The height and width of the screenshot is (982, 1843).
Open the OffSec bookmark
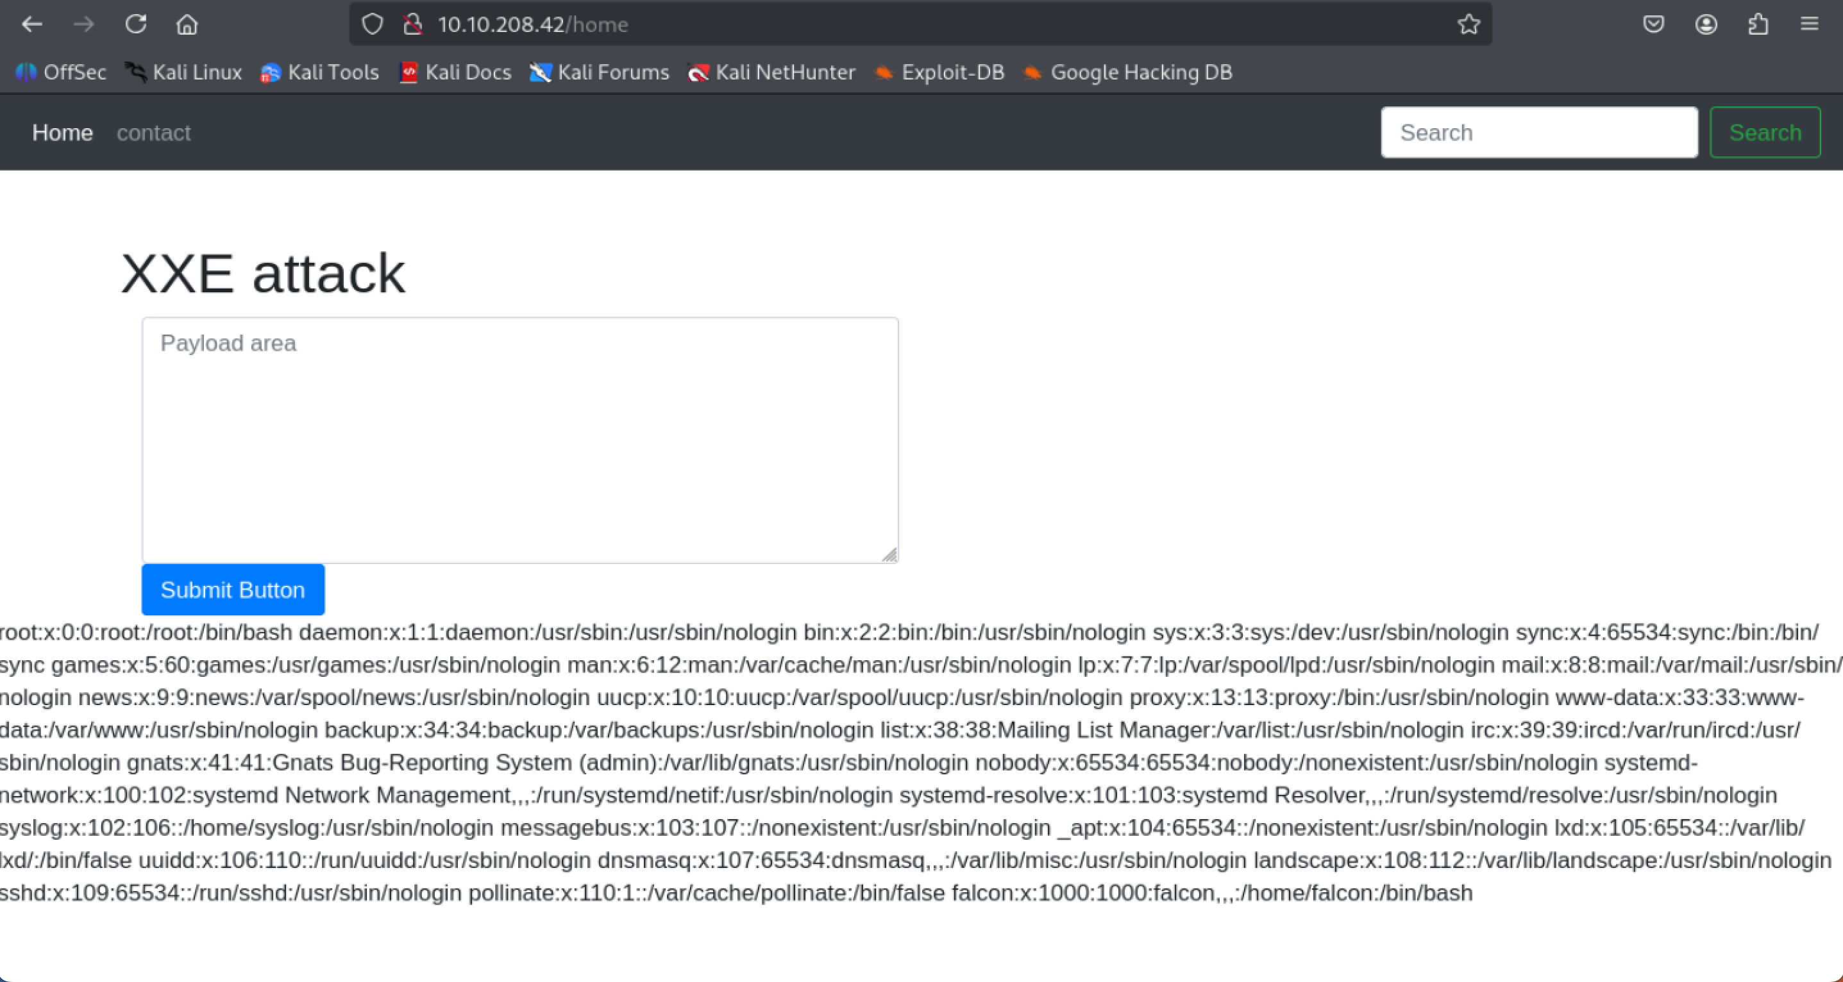62,72
